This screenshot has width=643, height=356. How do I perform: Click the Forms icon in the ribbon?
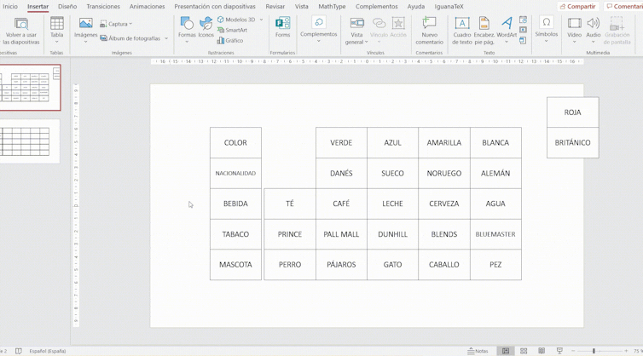282,27
